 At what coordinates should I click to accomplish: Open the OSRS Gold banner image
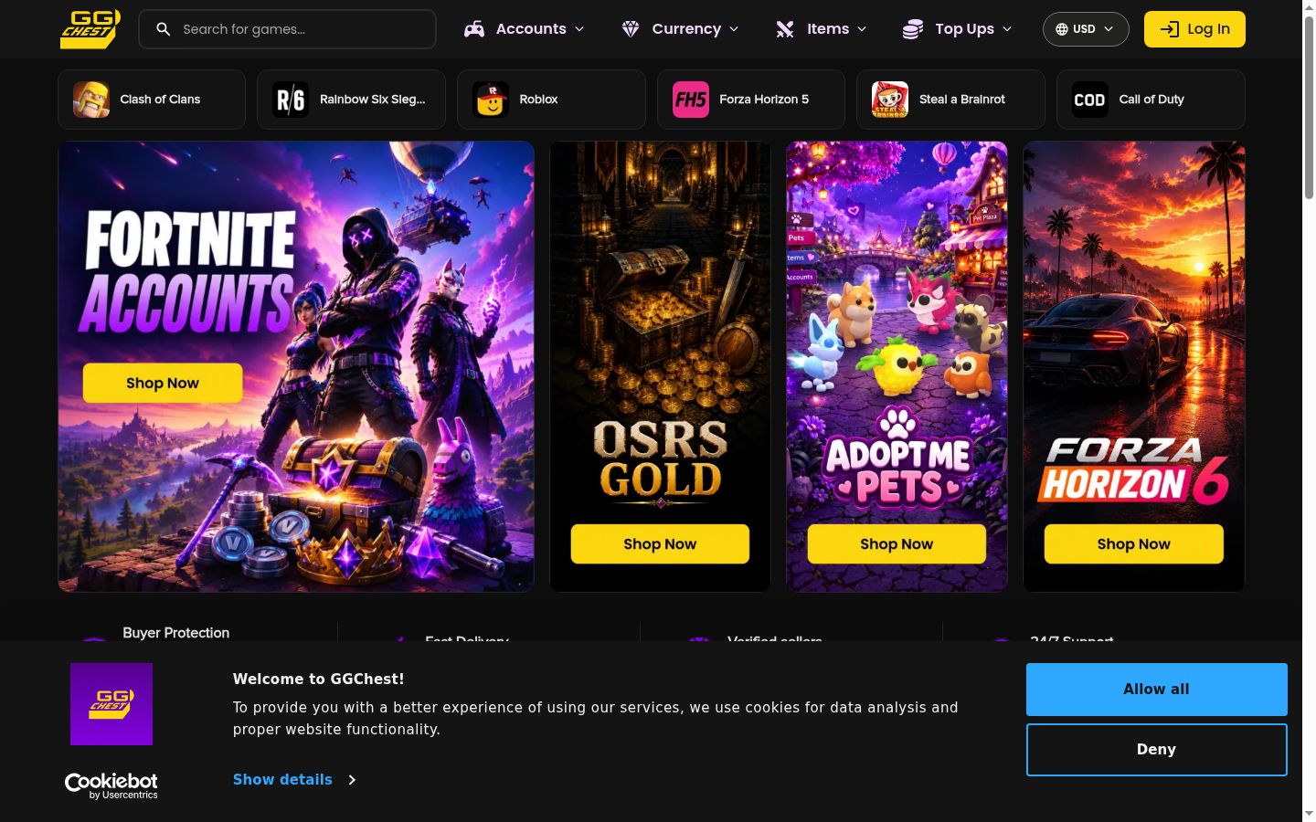click(x=660, y=366)
